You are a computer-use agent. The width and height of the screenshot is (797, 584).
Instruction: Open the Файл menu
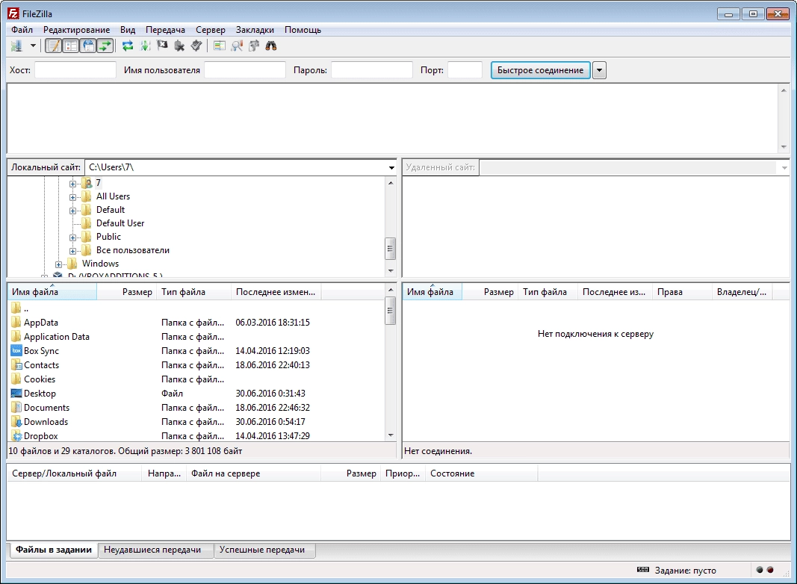pyautogui.click(x=22, y=30)
